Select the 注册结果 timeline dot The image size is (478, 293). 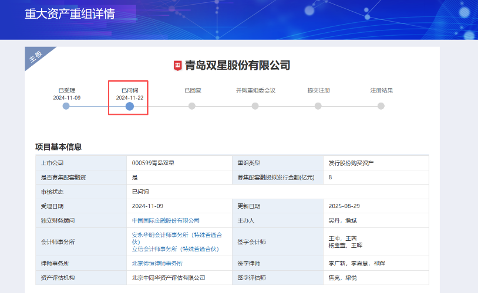381,106
